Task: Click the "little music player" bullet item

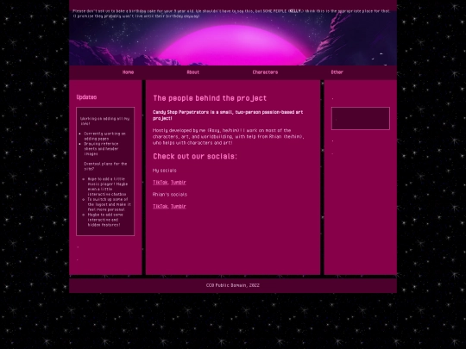Action: pos(108,187)
